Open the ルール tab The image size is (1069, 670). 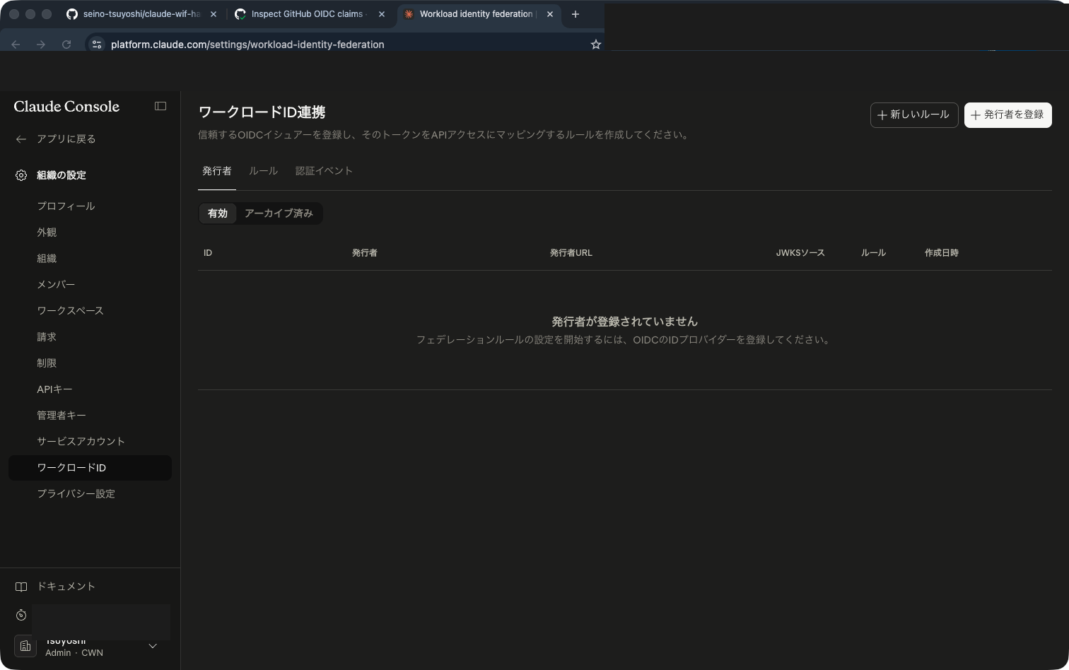263,171
